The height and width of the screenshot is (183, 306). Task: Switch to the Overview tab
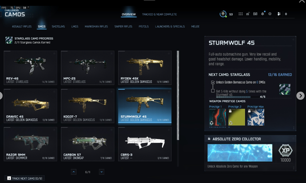(x=129, y=15)
